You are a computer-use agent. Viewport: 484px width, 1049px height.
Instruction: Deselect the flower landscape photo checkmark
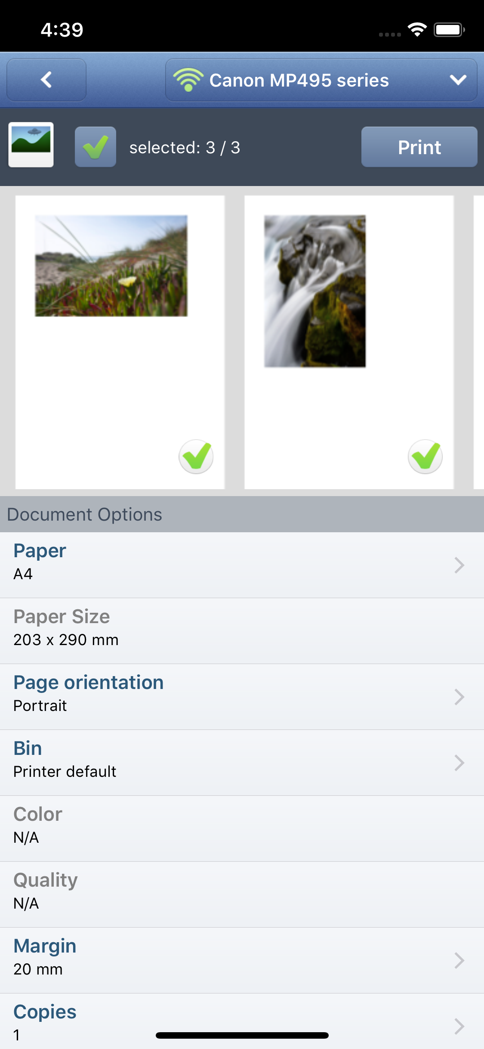coord(196,456)
